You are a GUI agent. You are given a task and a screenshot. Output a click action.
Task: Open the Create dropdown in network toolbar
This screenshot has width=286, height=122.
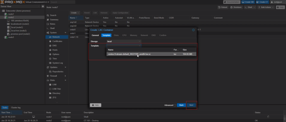click(75, 13)
